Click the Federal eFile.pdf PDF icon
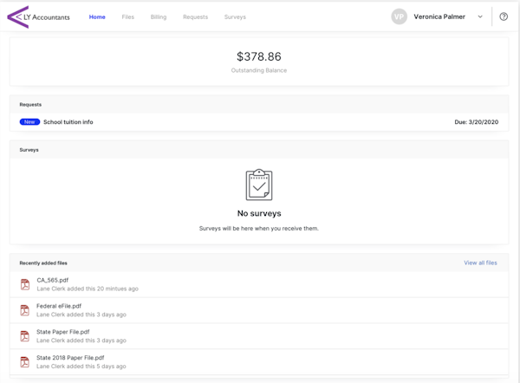Viewport: 520px width, 383px height. [25, 310]
